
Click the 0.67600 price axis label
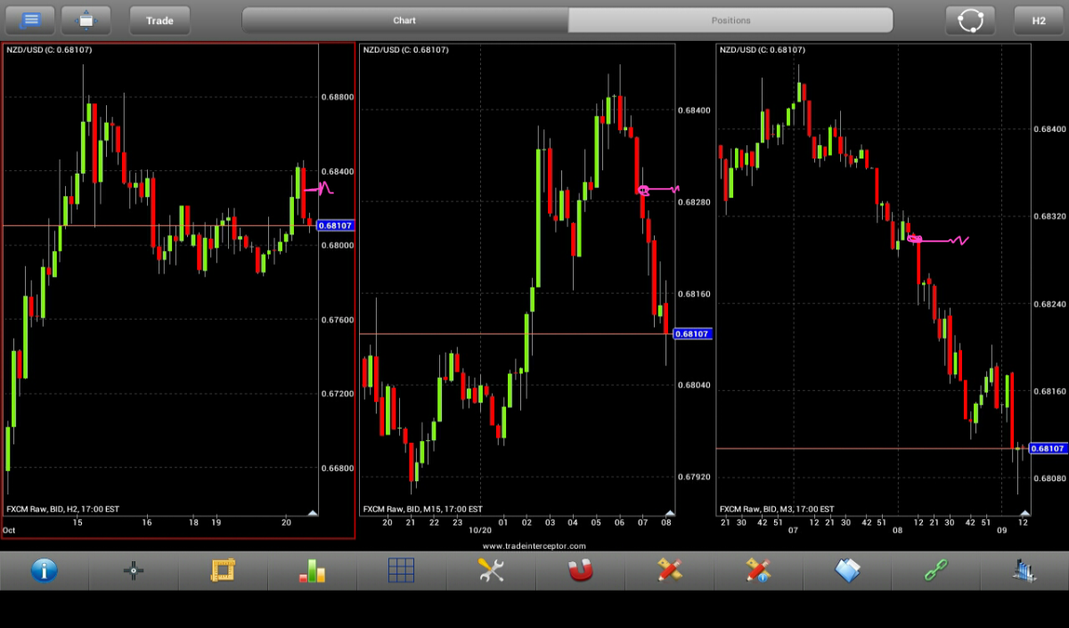click(337, 320)
